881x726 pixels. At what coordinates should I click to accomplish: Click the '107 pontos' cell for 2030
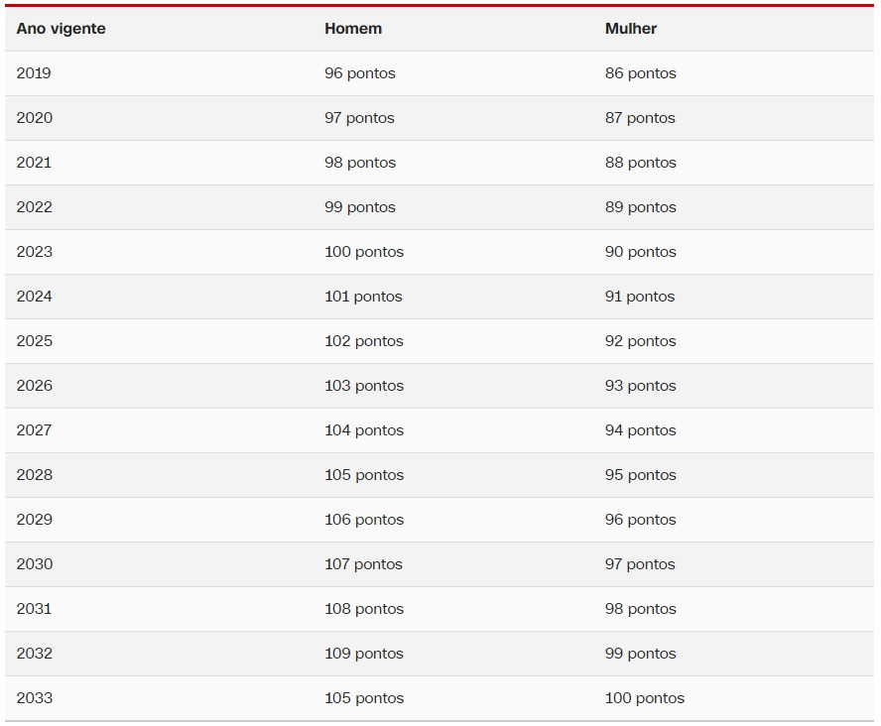(363, 564)
